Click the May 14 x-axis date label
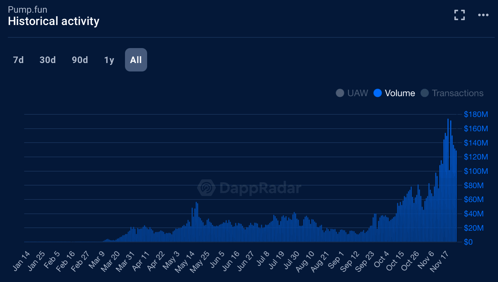 point(185,262)
